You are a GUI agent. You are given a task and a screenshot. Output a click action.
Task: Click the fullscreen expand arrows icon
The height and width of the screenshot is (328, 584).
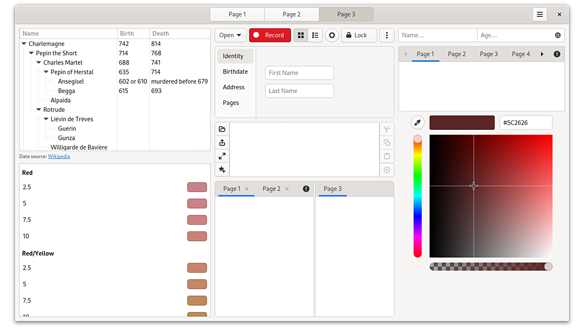222,156
